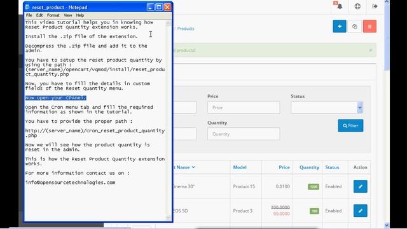Click the cron_reset_product_quantity URL line
This screenshot has height=229, width=407.
coord(95,133)
